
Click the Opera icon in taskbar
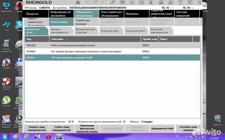(48, 136)
